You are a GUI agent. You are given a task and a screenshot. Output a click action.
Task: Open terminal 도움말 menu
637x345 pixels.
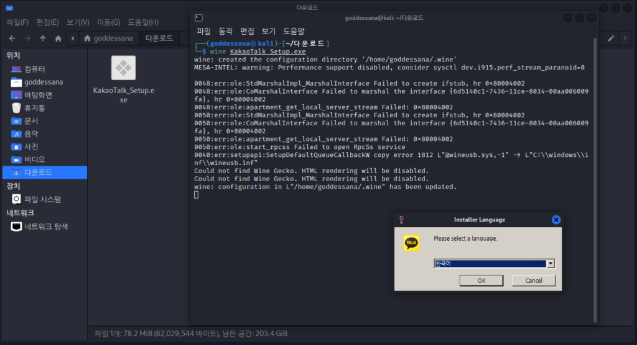(294, 31)
